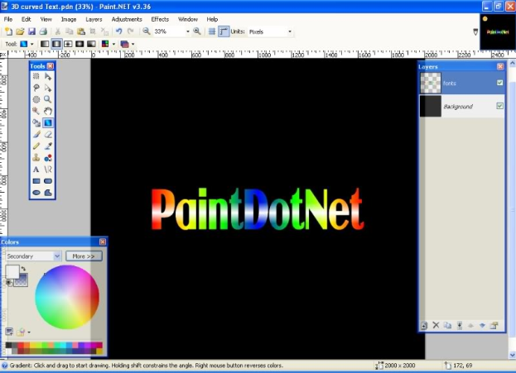Uncheck visibility of the Background layer
The height and width of the screenshot is (373, 516).
click(x=500, y=106)
